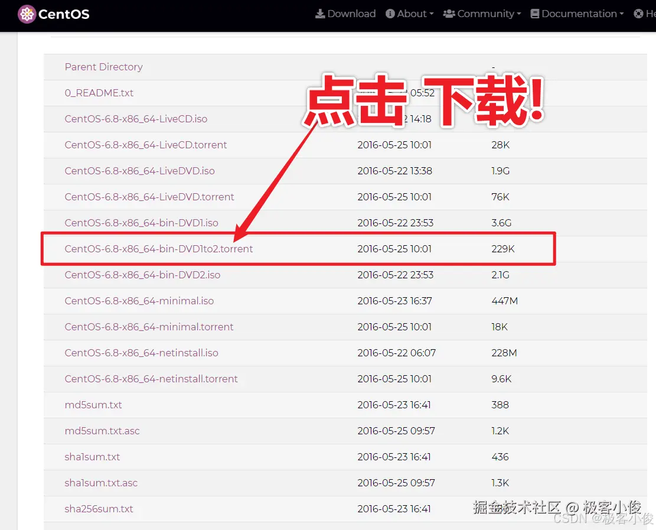Download CentOS-6.8-x86_64-LiveDVD.iso

pos(140,171)
